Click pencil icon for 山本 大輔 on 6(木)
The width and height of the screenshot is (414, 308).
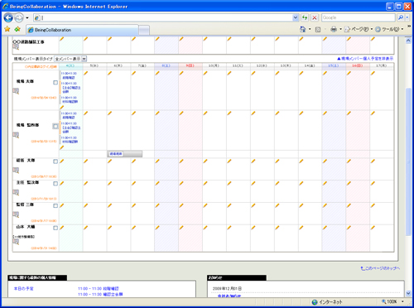109,228
